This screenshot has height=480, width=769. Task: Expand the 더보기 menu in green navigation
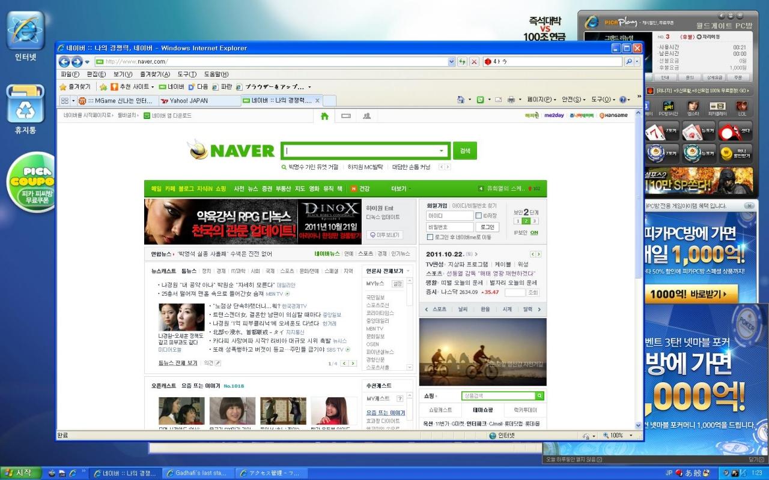[x=400, y=189]
